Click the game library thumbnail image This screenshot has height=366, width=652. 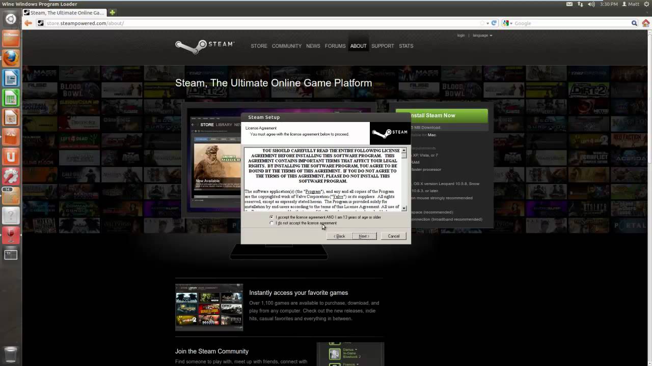[209, 307]
